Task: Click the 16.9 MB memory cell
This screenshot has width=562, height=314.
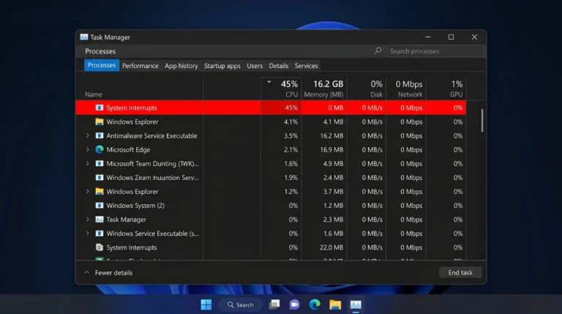Action: 331,149
